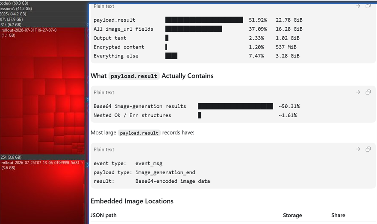Viewport: 377px width, 224px height.
Task: Click the payload.result inline code in heading
Action: coord(134,76)
